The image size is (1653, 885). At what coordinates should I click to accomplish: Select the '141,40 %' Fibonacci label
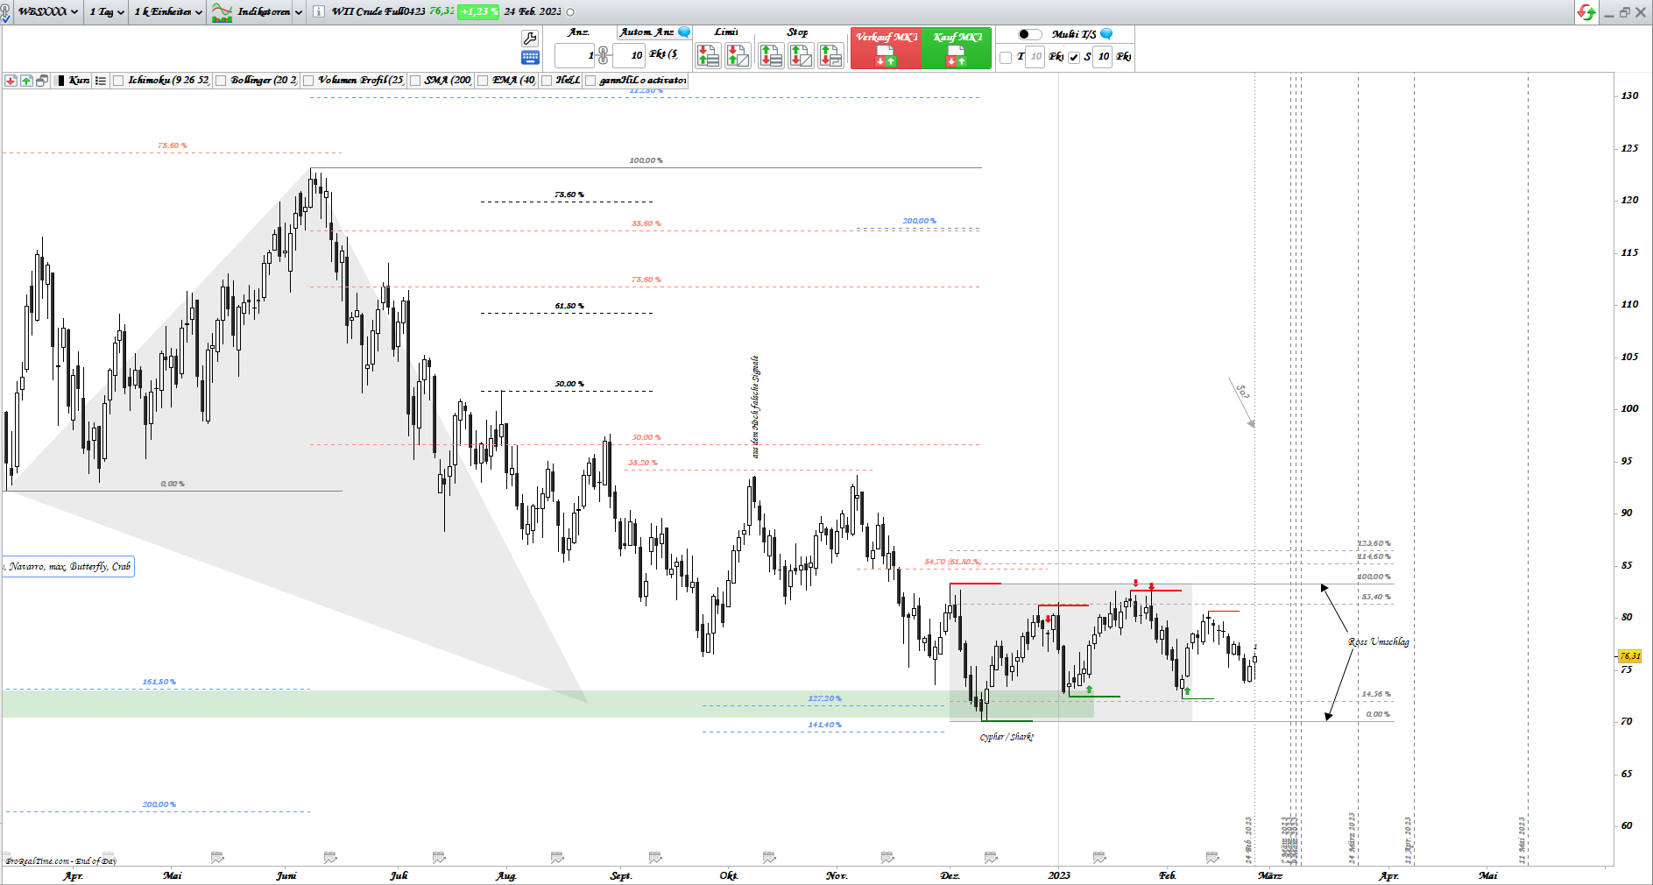click(824, 725)
